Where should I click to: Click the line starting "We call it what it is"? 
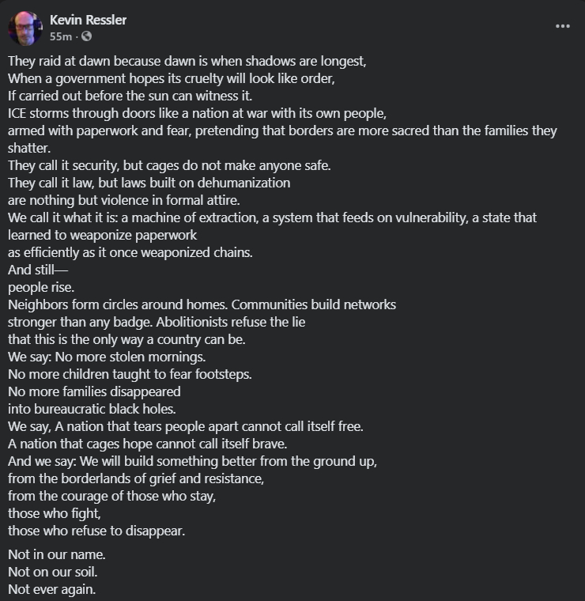click(272, 217)
